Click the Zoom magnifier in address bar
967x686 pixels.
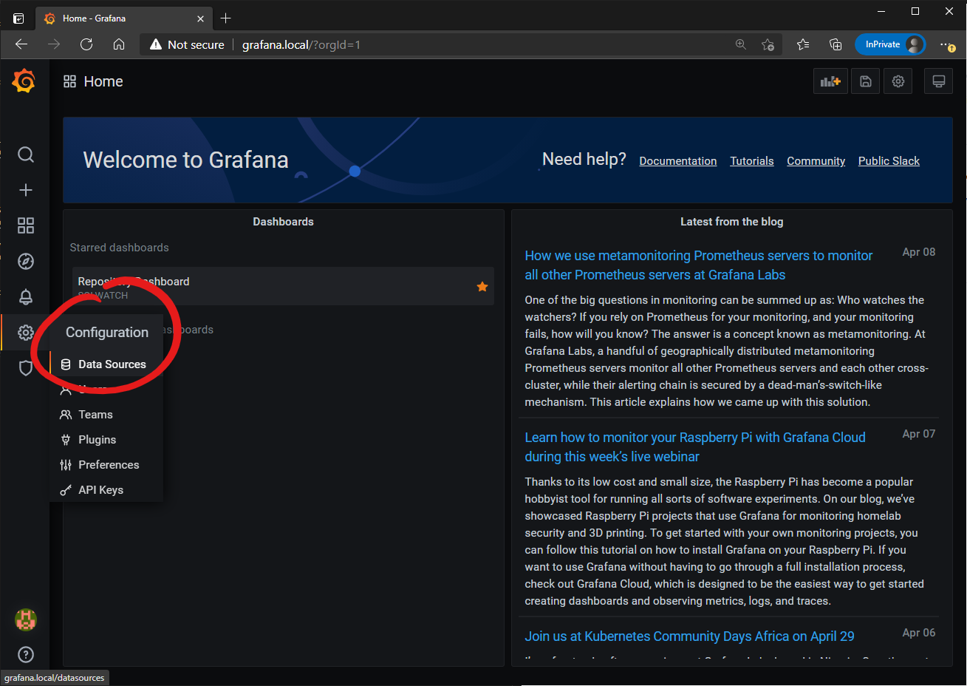pos(741,44)
